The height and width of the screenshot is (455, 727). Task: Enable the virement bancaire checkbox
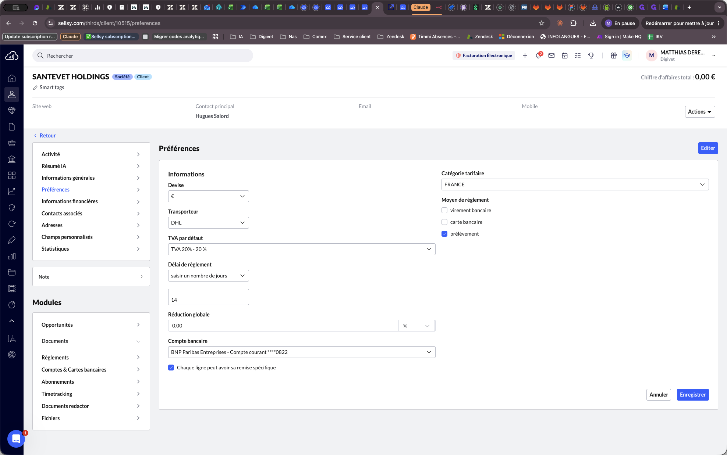click(444, 210)
